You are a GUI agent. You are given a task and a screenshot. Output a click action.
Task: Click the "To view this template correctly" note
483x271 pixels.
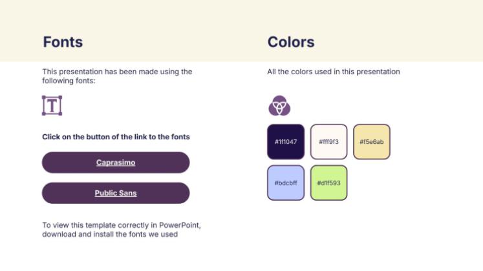tap(122, 225)
